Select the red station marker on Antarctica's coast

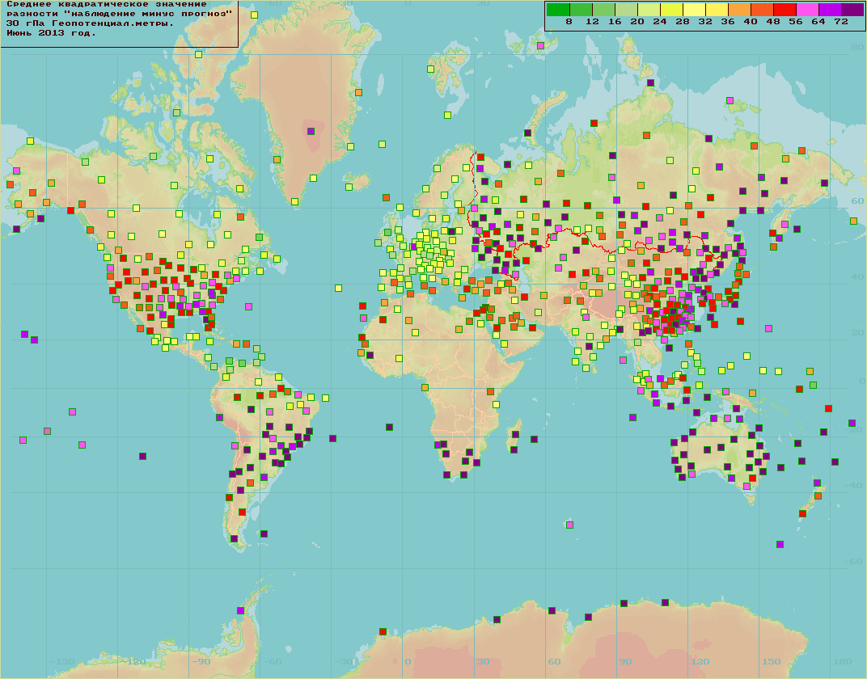tap(383, 631)
